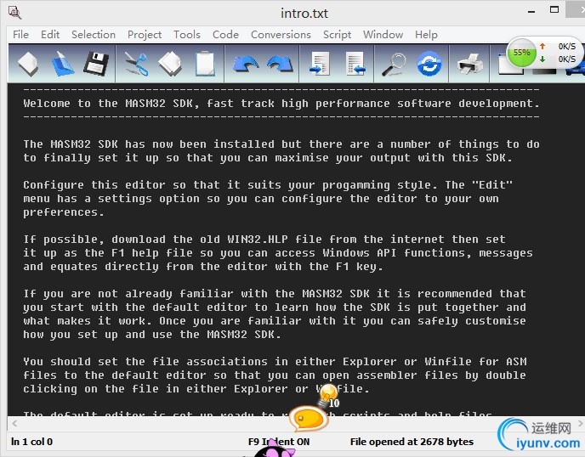Maximize the intro.txt window

tap(554, 10)
